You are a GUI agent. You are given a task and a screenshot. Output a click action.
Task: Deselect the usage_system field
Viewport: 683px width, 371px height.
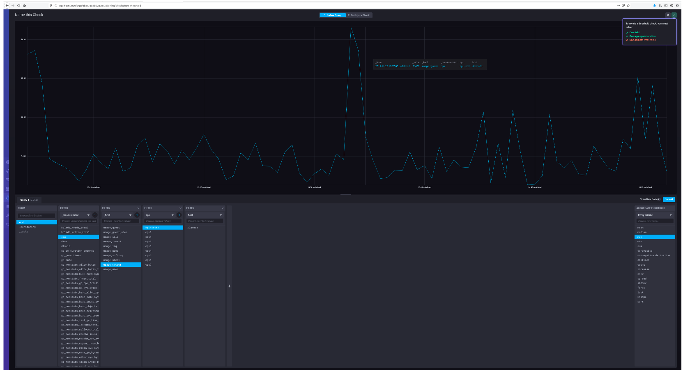coord(121,265)
